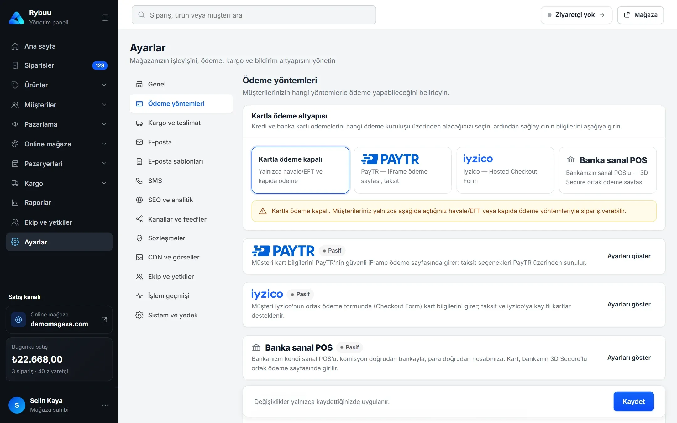This screenshot has height=423, width=677.
Task: Focus the Sipariş, ürün veya müşteri search field
Action: tap(254, 15)
